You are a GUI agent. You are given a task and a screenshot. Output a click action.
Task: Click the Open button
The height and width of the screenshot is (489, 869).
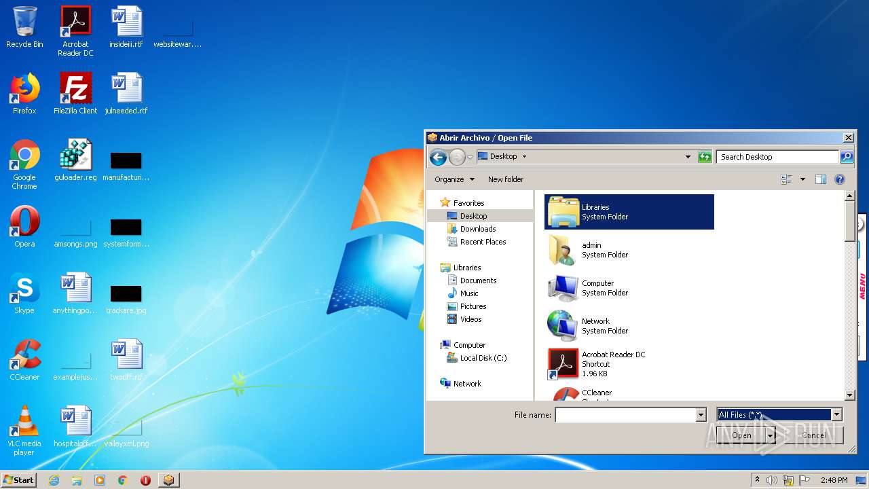[x=741, y=435]
